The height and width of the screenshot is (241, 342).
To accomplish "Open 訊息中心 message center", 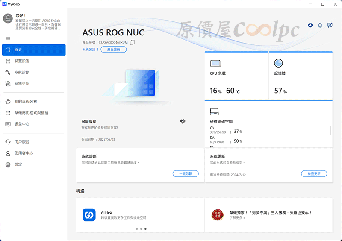I will point(34,124).
